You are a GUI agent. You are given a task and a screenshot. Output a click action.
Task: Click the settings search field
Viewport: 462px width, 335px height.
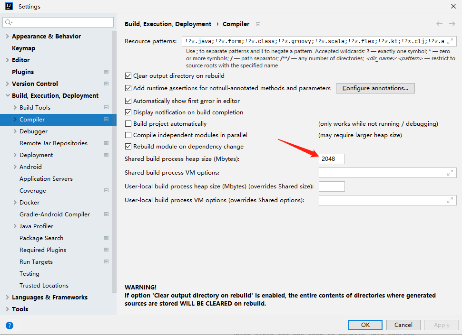pos(58,22)
